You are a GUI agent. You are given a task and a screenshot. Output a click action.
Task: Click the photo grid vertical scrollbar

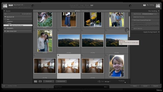click(129, 27)
